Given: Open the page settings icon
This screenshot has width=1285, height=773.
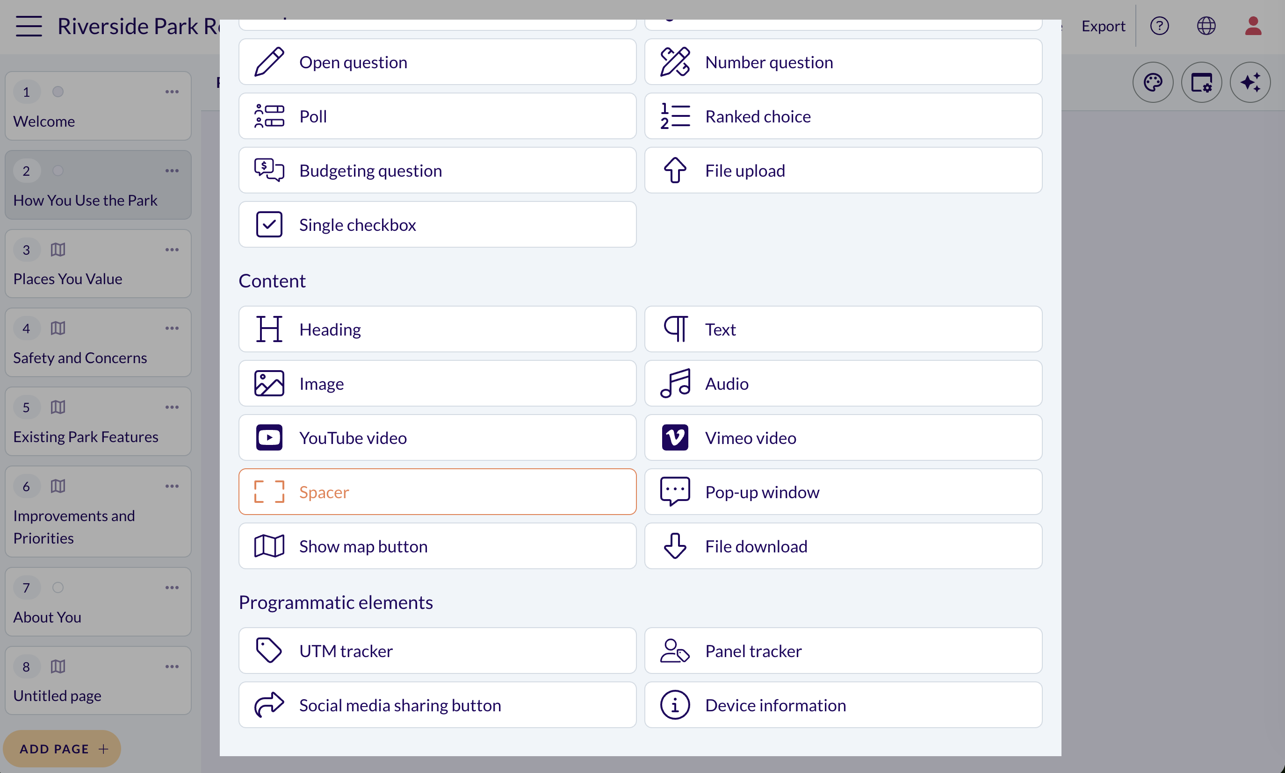Looking at the screenshot, I should coord(1202,82).
